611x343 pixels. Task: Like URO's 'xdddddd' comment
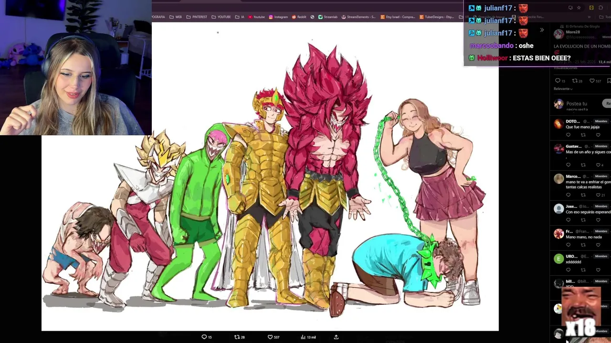click(x=598, y=270)
